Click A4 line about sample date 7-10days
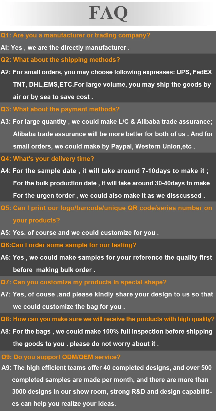Screen dimensions: 216x411 [105, 171]
